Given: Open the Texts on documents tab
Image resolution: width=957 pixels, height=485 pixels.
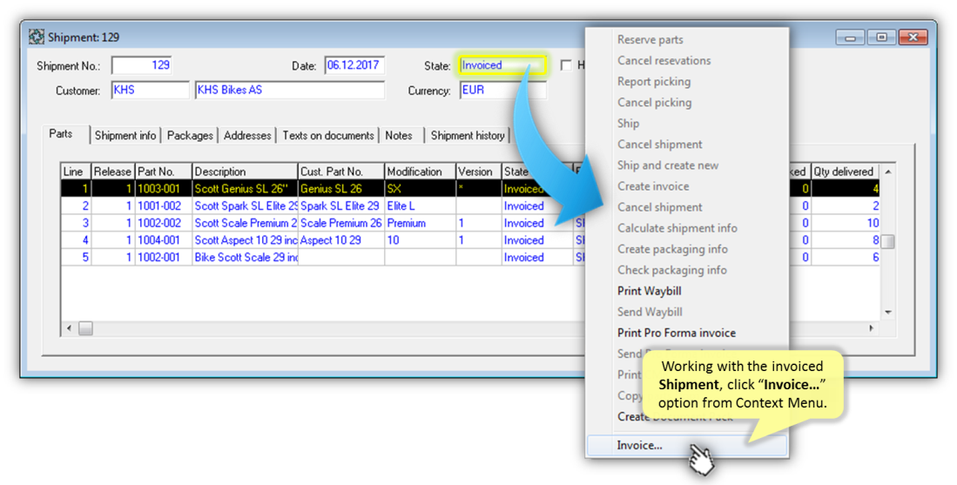Looking at the screenshot, I should [x=327, y=135].
